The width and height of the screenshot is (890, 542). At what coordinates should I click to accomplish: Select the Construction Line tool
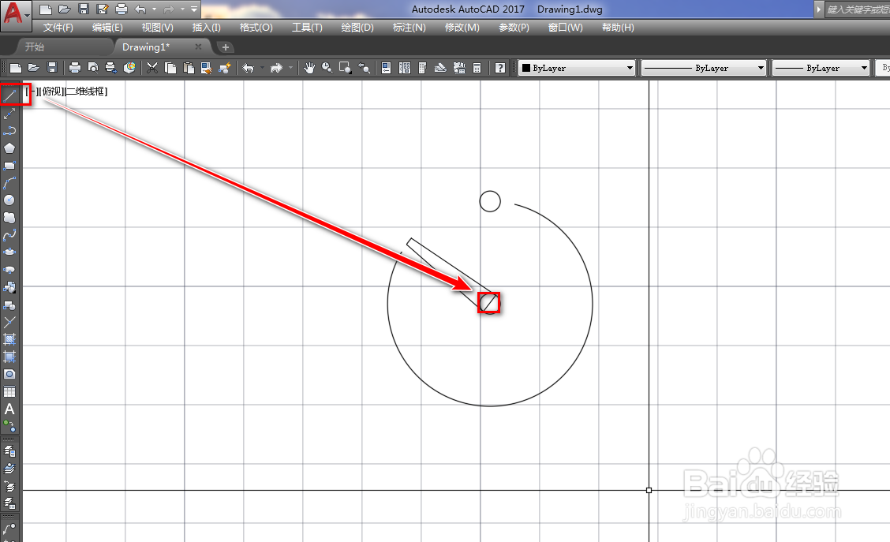pyautogui.click(x=9, y=114)
